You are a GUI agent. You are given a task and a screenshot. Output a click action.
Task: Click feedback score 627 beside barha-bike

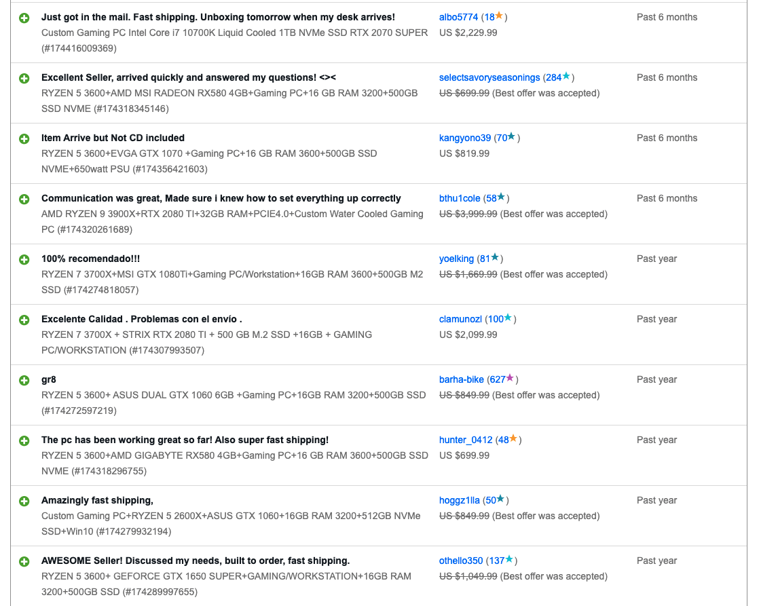coord(497,379)
